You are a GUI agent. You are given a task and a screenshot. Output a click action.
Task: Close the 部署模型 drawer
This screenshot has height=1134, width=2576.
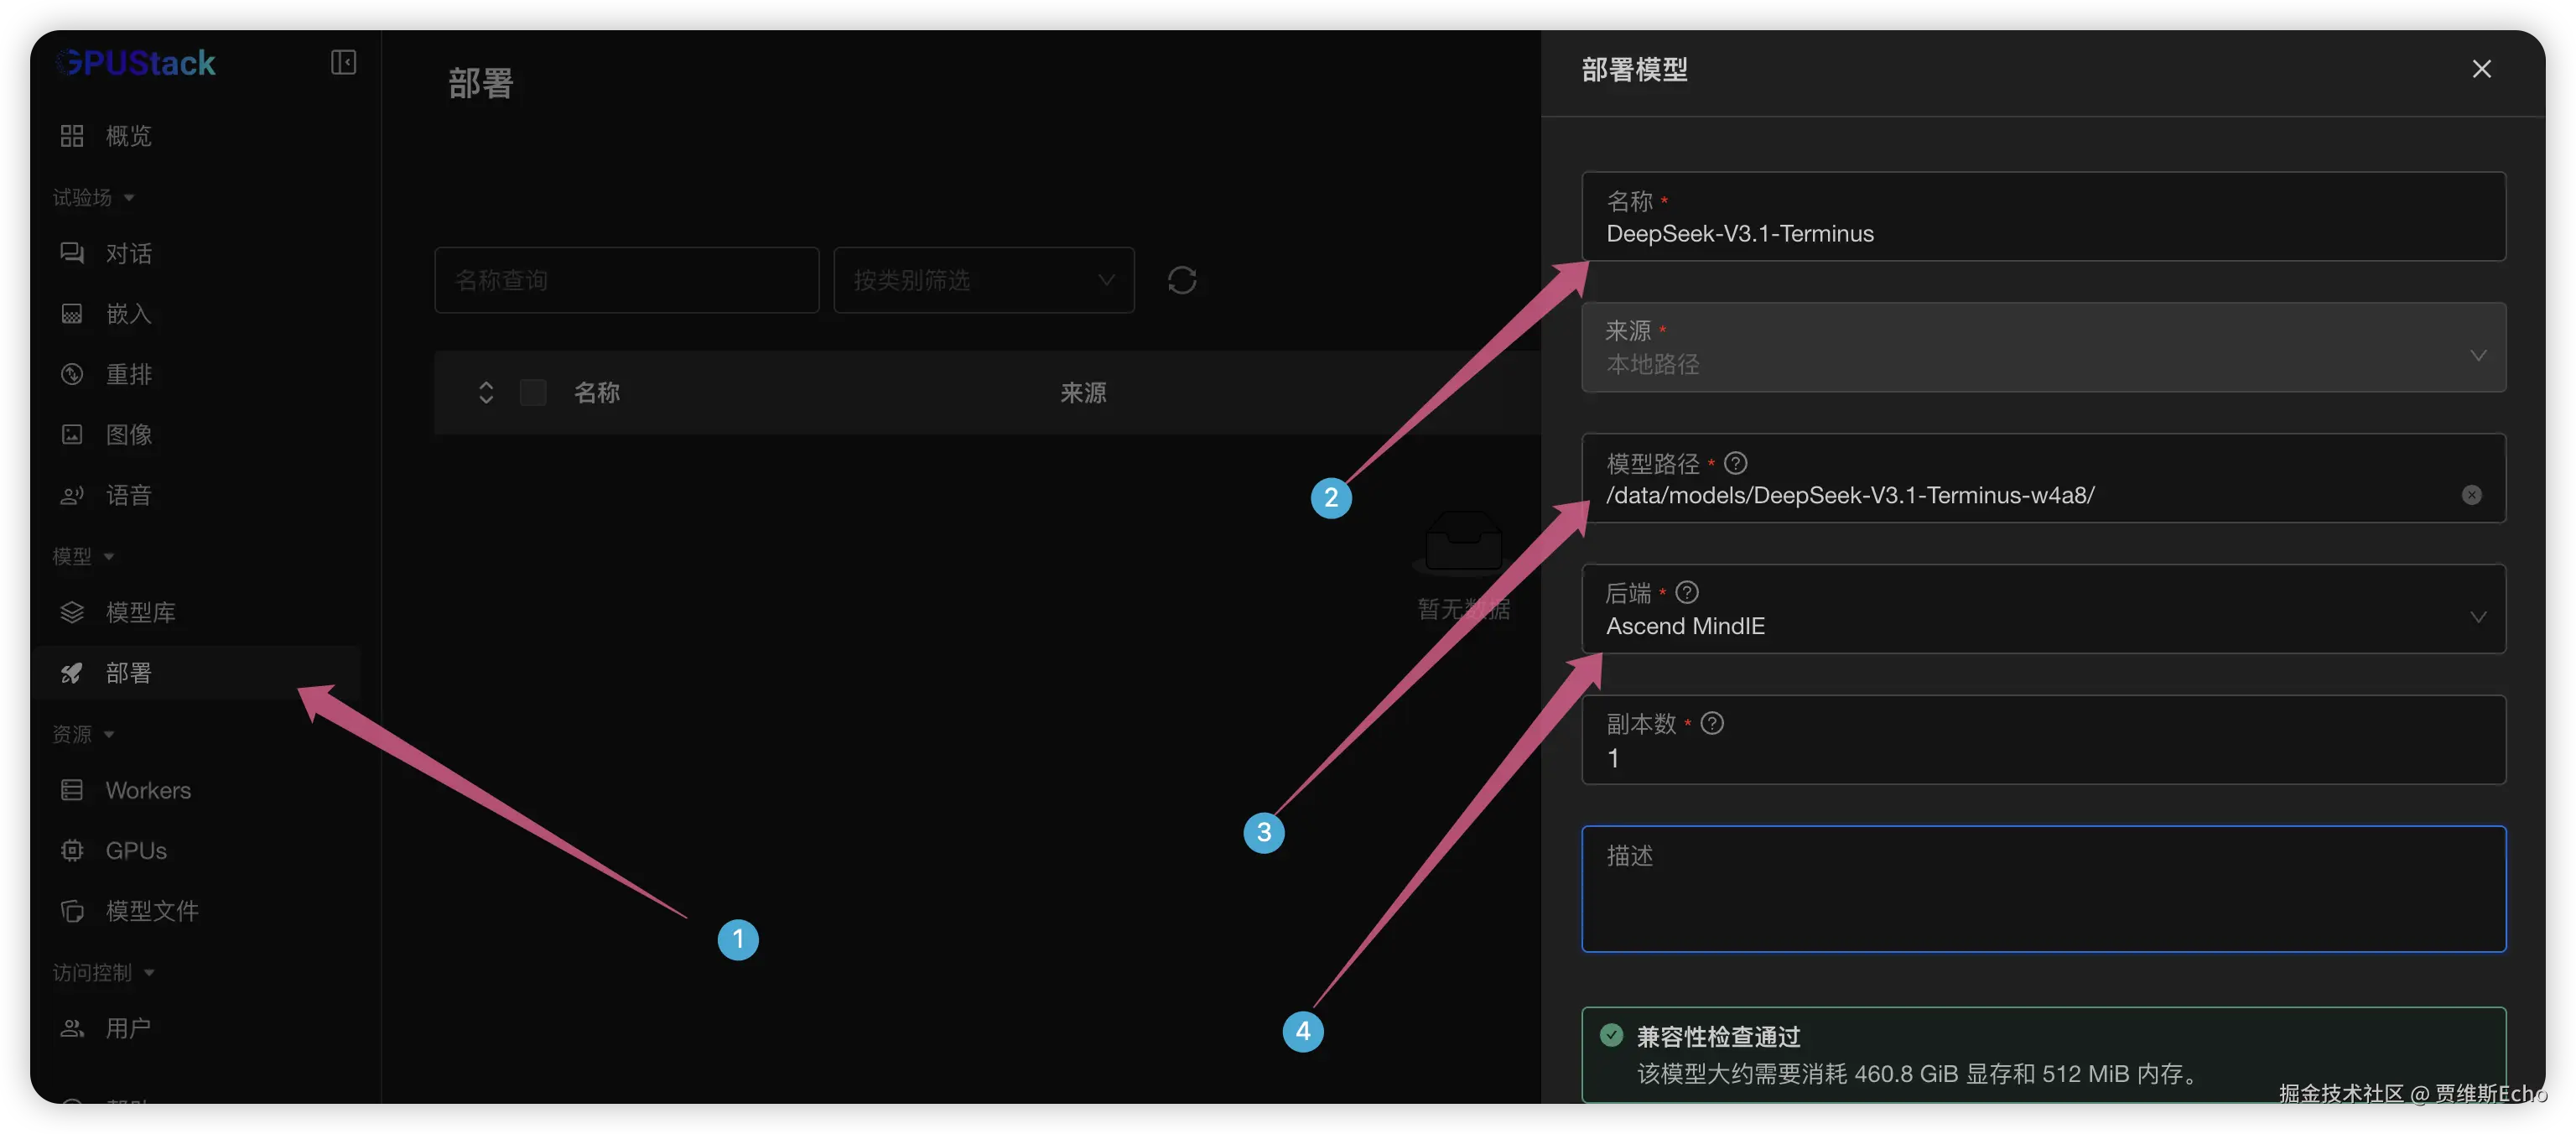click(x=2481, y=69)
